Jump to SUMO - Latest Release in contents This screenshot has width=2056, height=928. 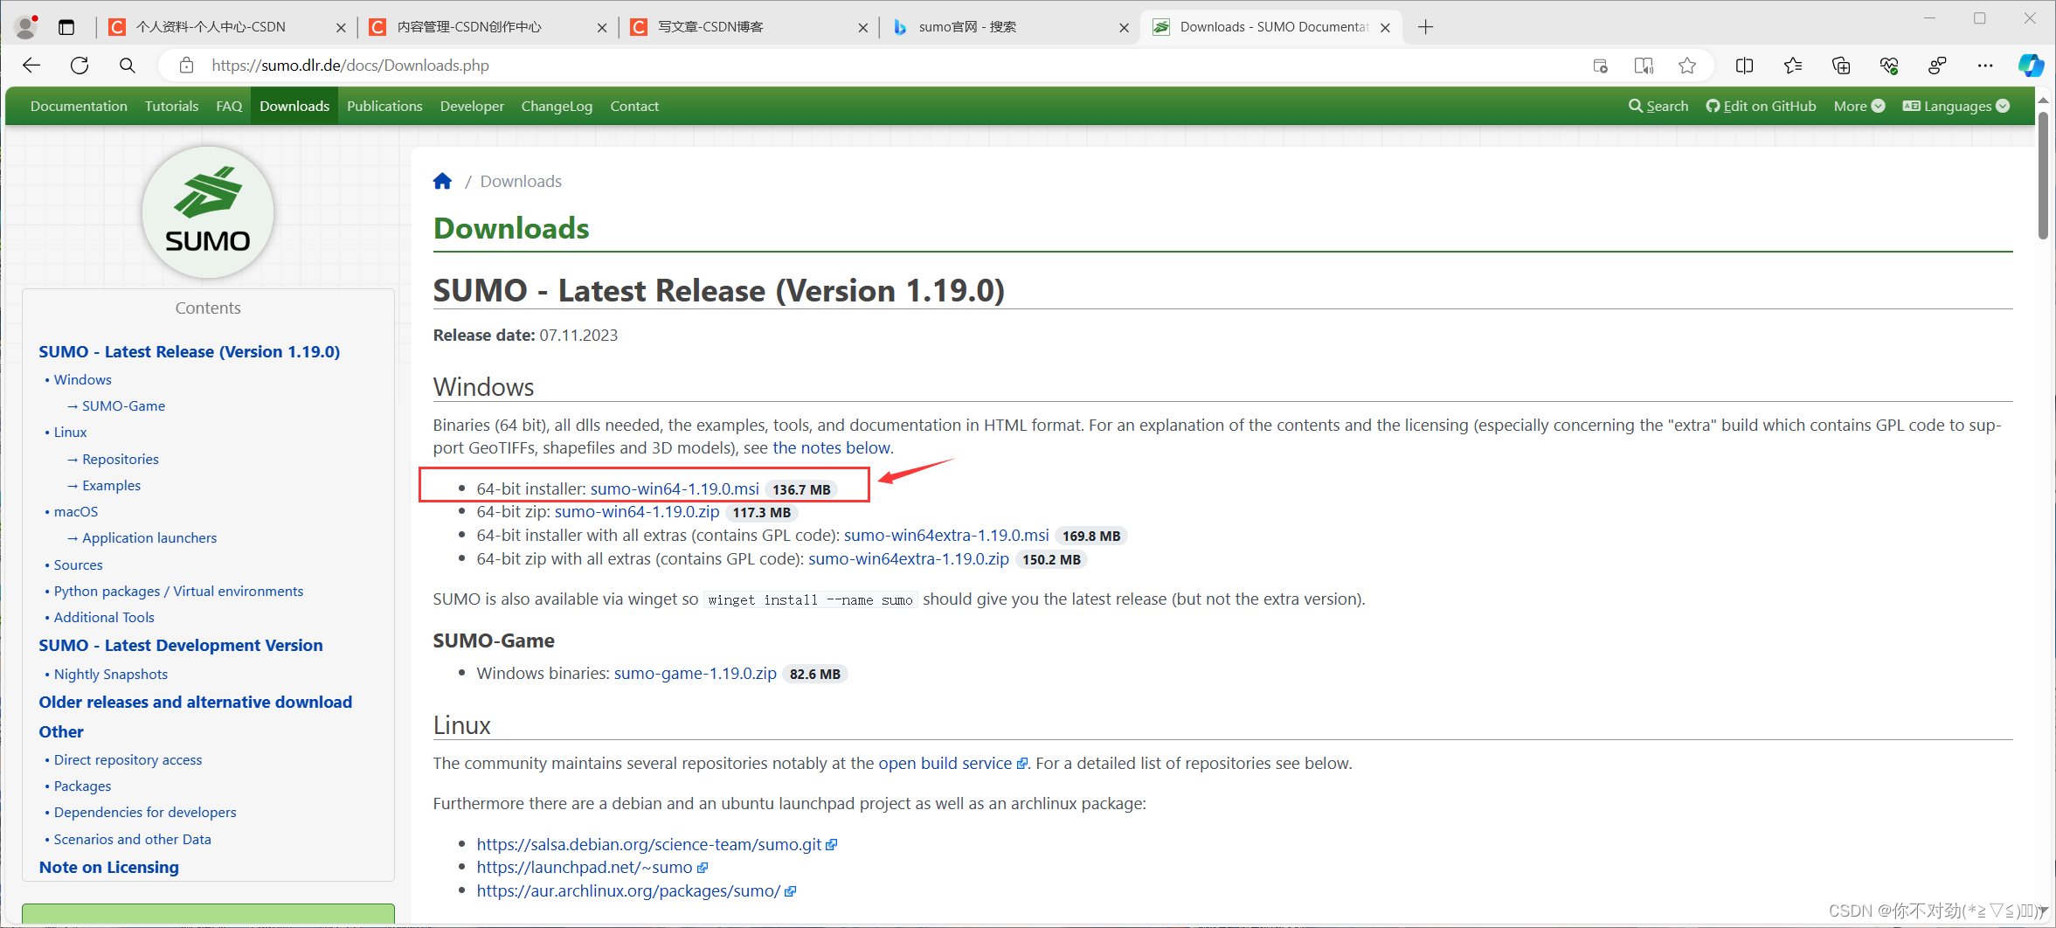click(x=190, y=352)
